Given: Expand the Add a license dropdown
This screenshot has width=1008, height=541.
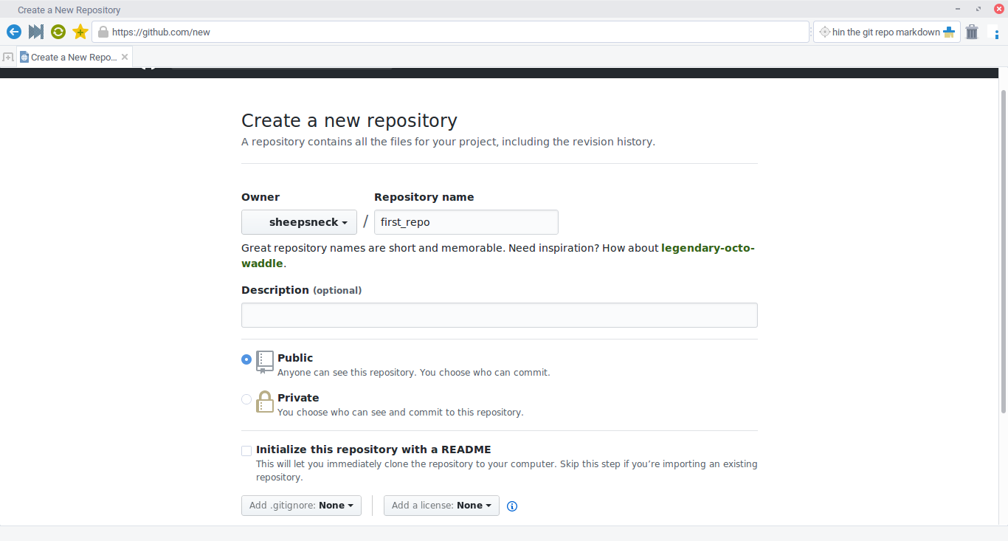Looking at the screenshot, I should coord(441,506).
